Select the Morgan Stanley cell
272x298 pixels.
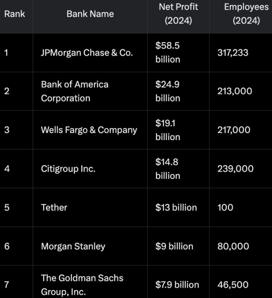tap(73, 246)
